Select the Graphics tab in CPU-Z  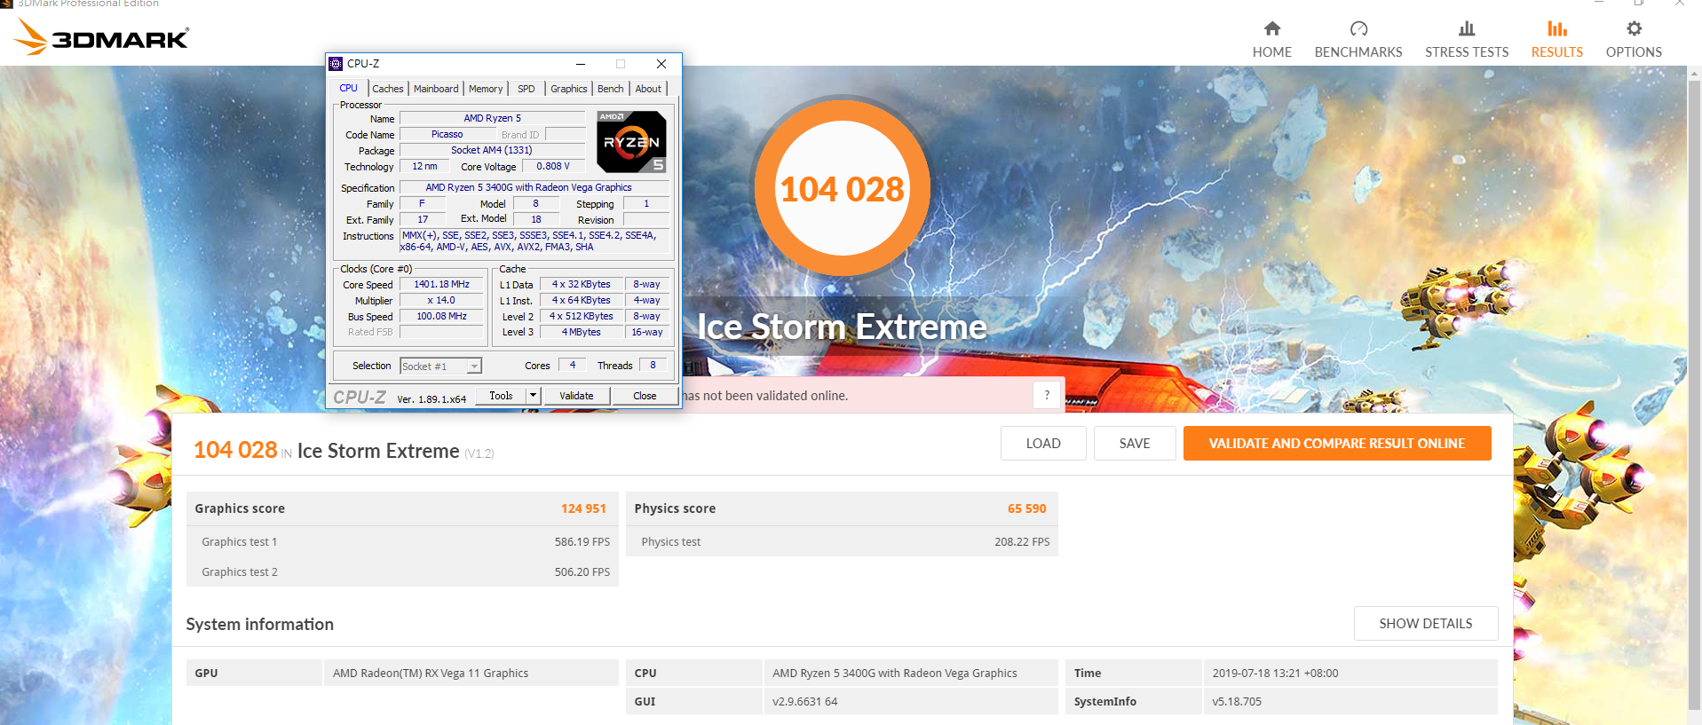tap(568, 89)
